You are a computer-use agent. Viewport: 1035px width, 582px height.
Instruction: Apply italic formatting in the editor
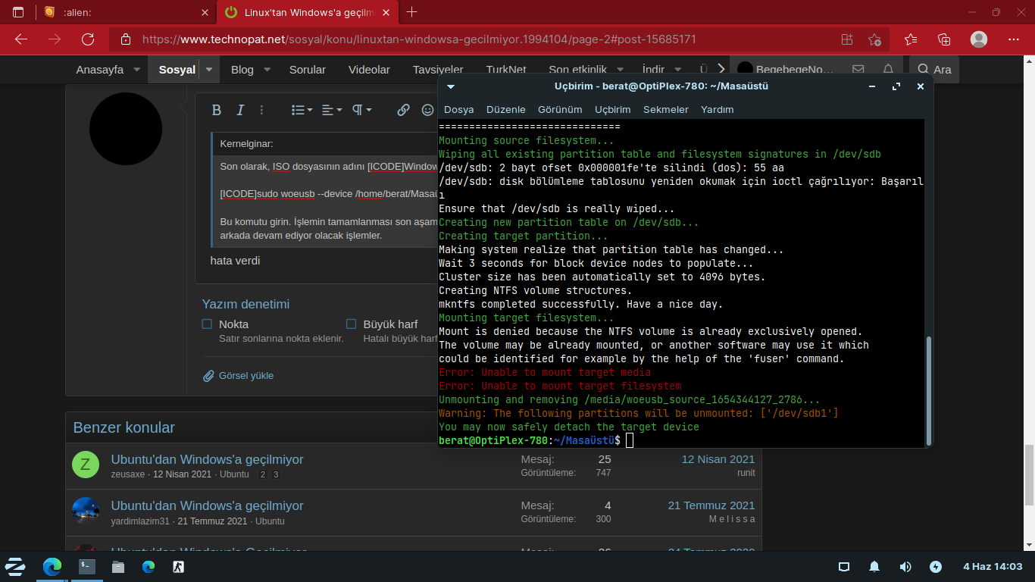(240, 110)
